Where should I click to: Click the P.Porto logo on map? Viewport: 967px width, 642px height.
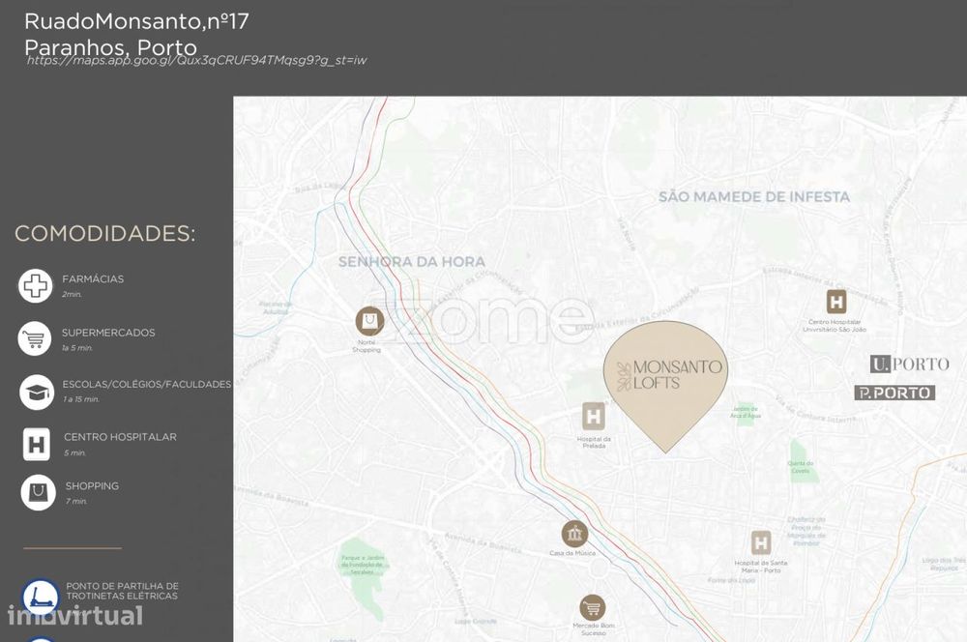894,393
